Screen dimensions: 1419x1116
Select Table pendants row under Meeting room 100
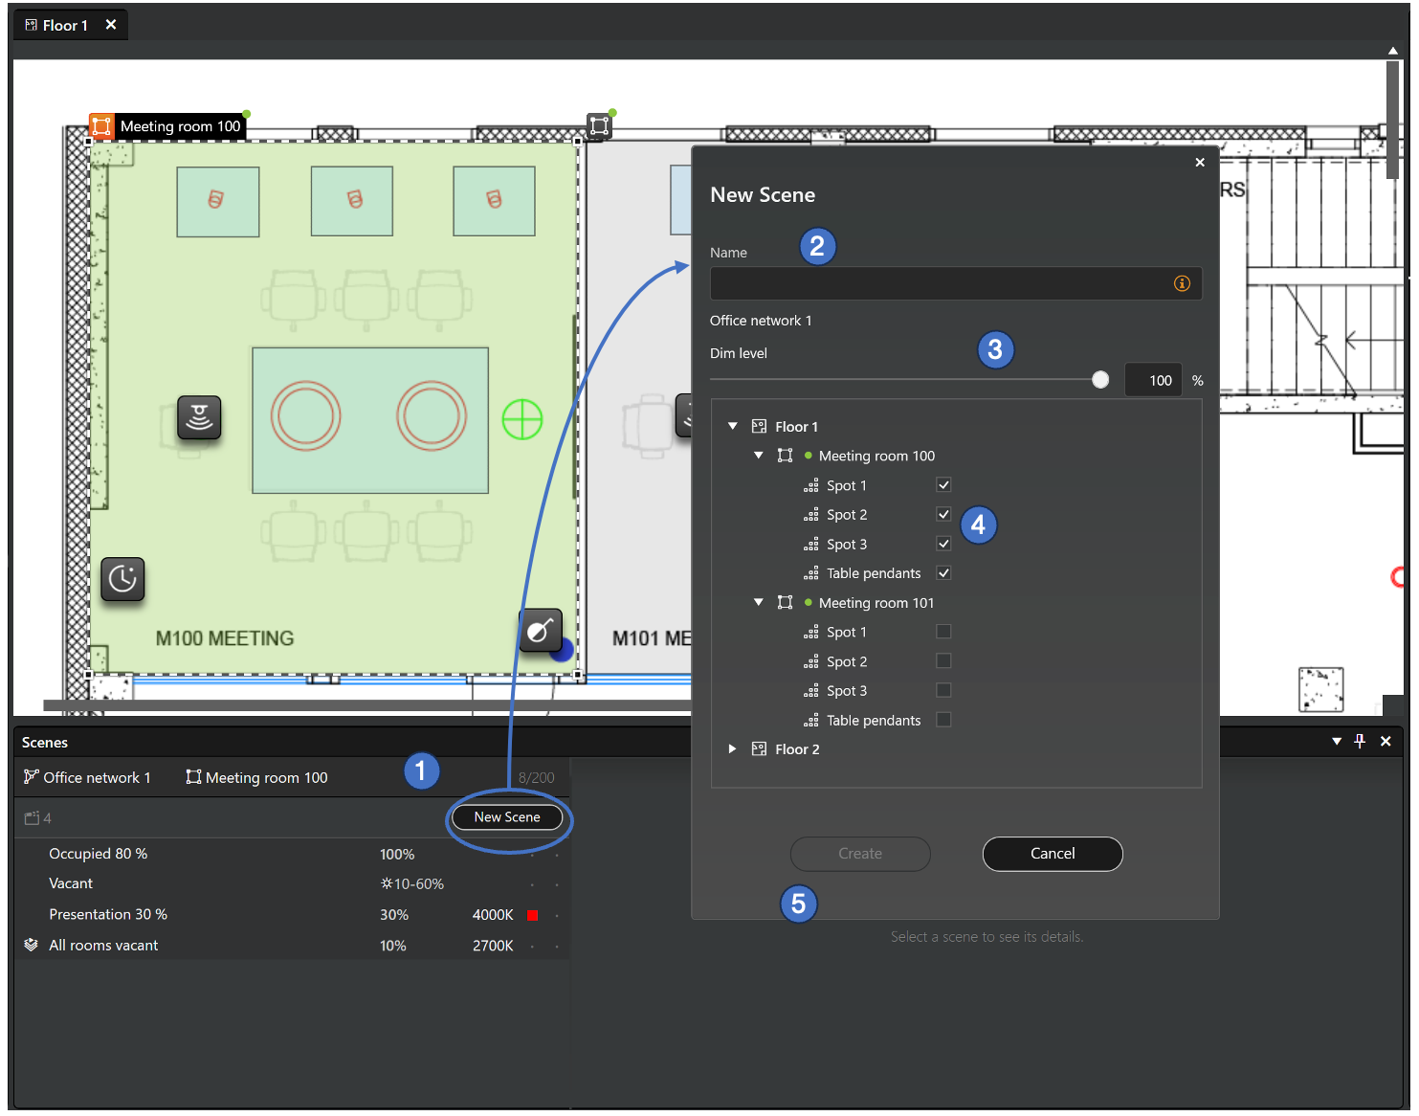[x=874, y=573]
